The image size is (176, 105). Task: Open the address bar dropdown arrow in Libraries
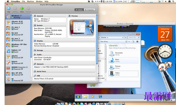pos(123,37)
